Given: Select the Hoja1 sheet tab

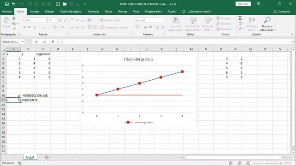Looking at the screenshot, I should pyautogui.click(x=30, y=157).
